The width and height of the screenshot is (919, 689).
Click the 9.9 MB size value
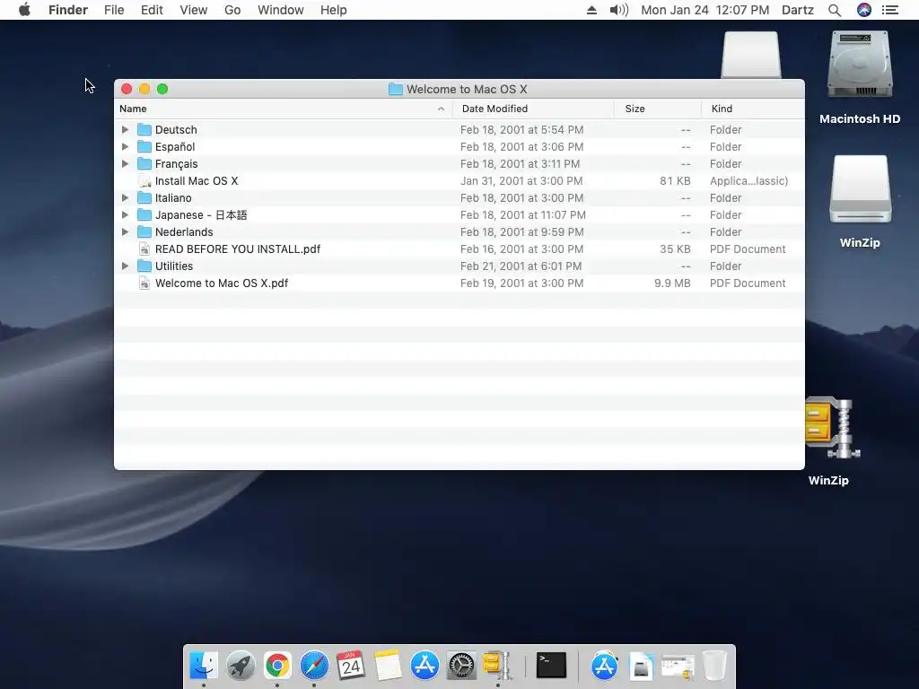672,283
